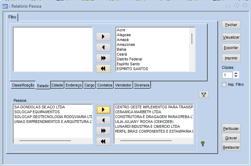Move all Pessoa entries left with double arrow

point(103,141)
